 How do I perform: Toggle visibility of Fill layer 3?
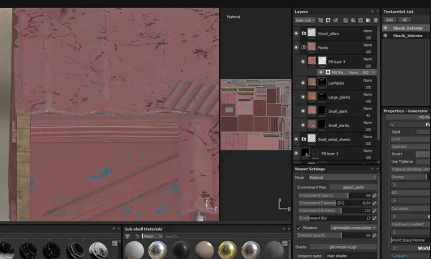(x=296, y=153)
